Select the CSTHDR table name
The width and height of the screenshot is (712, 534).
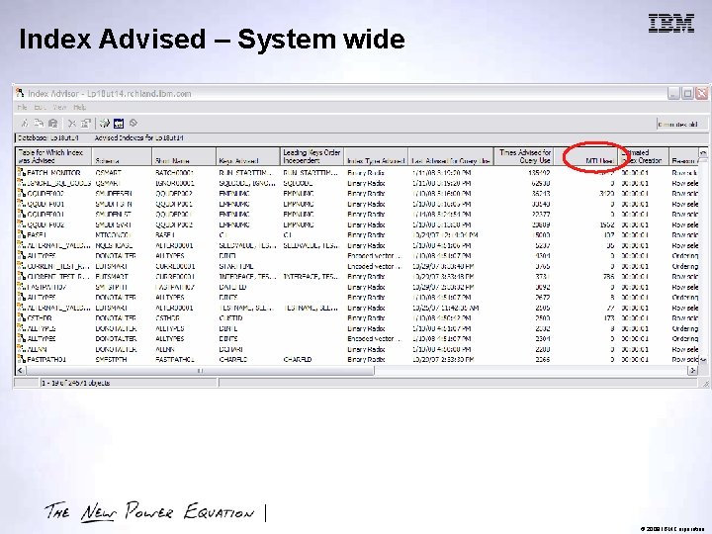(41, 317)
